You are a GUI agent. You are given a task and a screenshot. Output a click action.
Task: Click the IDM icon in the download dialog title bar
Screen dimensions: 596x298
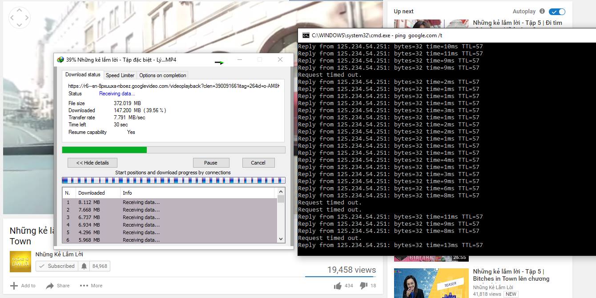(60, 60)
